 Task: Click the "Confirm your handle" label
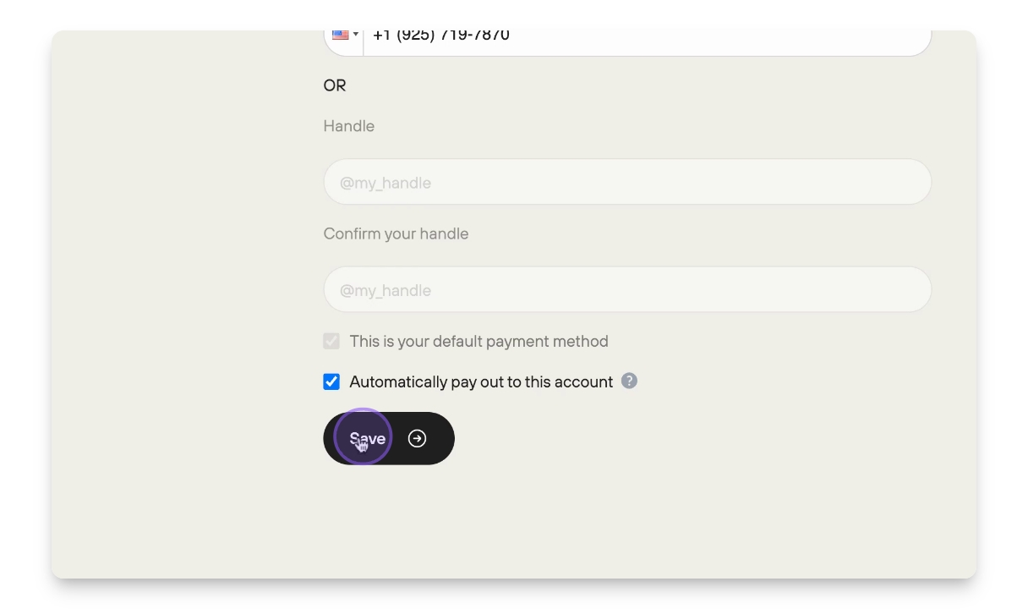pyautogui.click(x=396, y=233)
